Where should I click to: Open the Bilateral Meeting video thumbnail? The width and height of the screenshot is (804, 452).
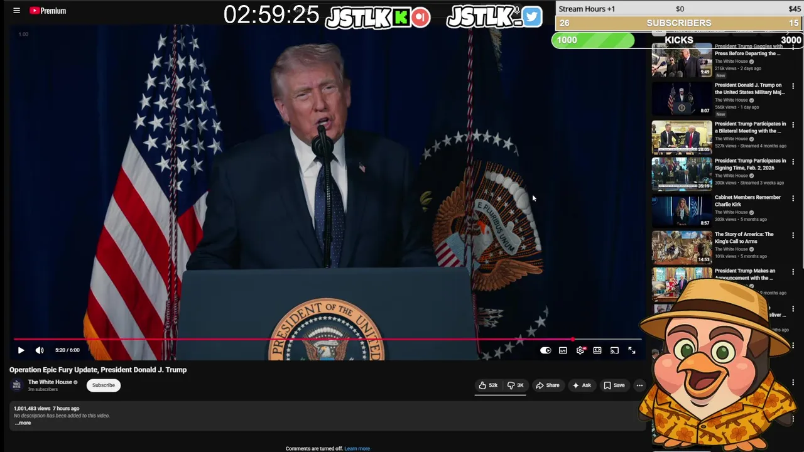(682, 137)
